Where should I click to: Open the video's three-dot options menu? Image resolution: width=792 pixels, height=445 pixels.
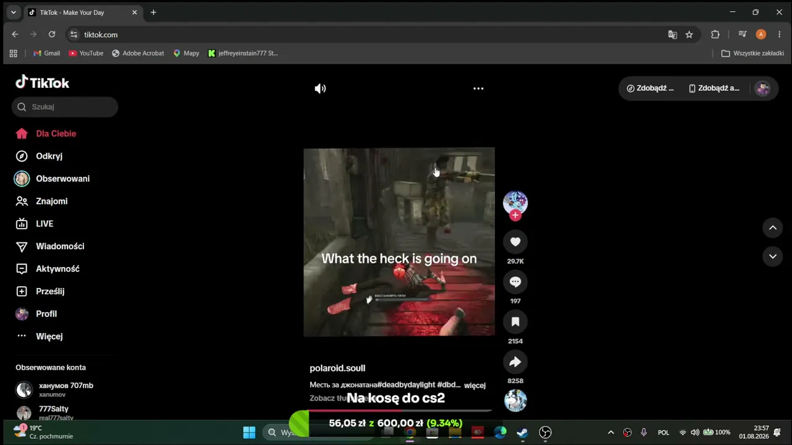(478, 88)
